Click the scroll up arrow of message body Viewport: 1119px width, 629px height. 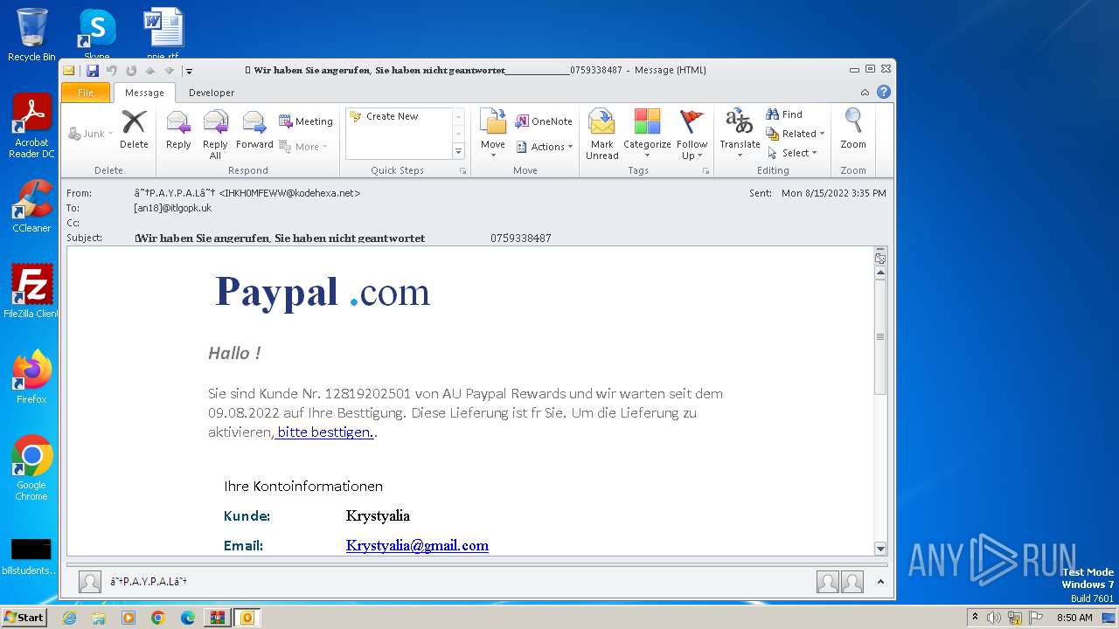point(880,273)
